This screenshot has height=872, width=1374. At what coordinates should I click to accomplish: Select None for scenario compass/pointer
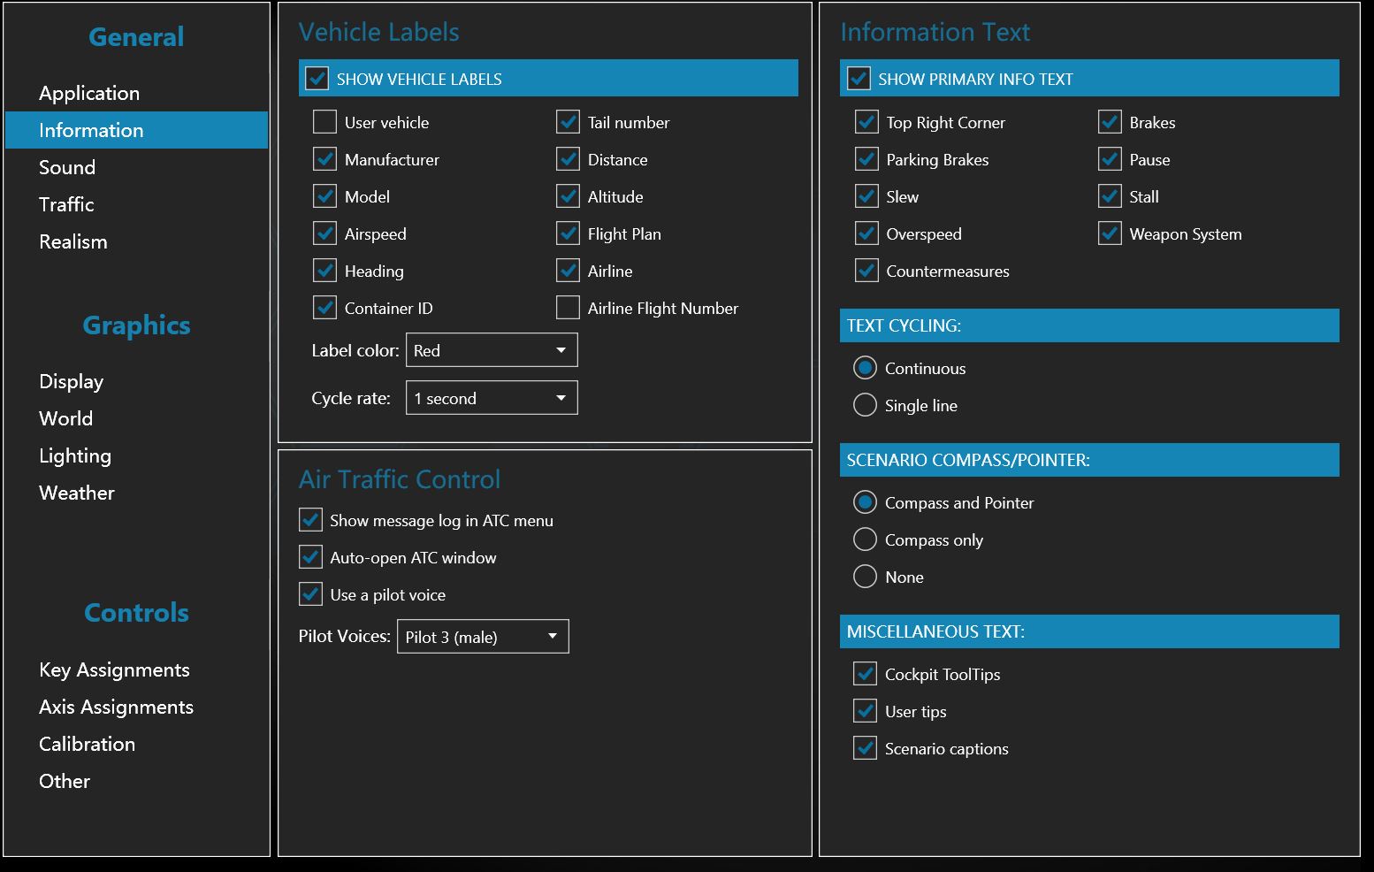tap(865, 577)
